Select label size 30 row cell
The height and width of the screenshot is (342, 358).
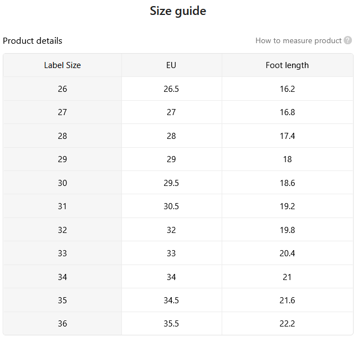click(62, 183)
